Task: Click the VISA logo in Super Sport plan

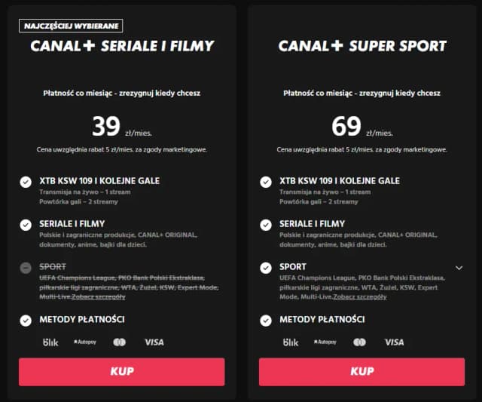Action: (x=394, y=342)
